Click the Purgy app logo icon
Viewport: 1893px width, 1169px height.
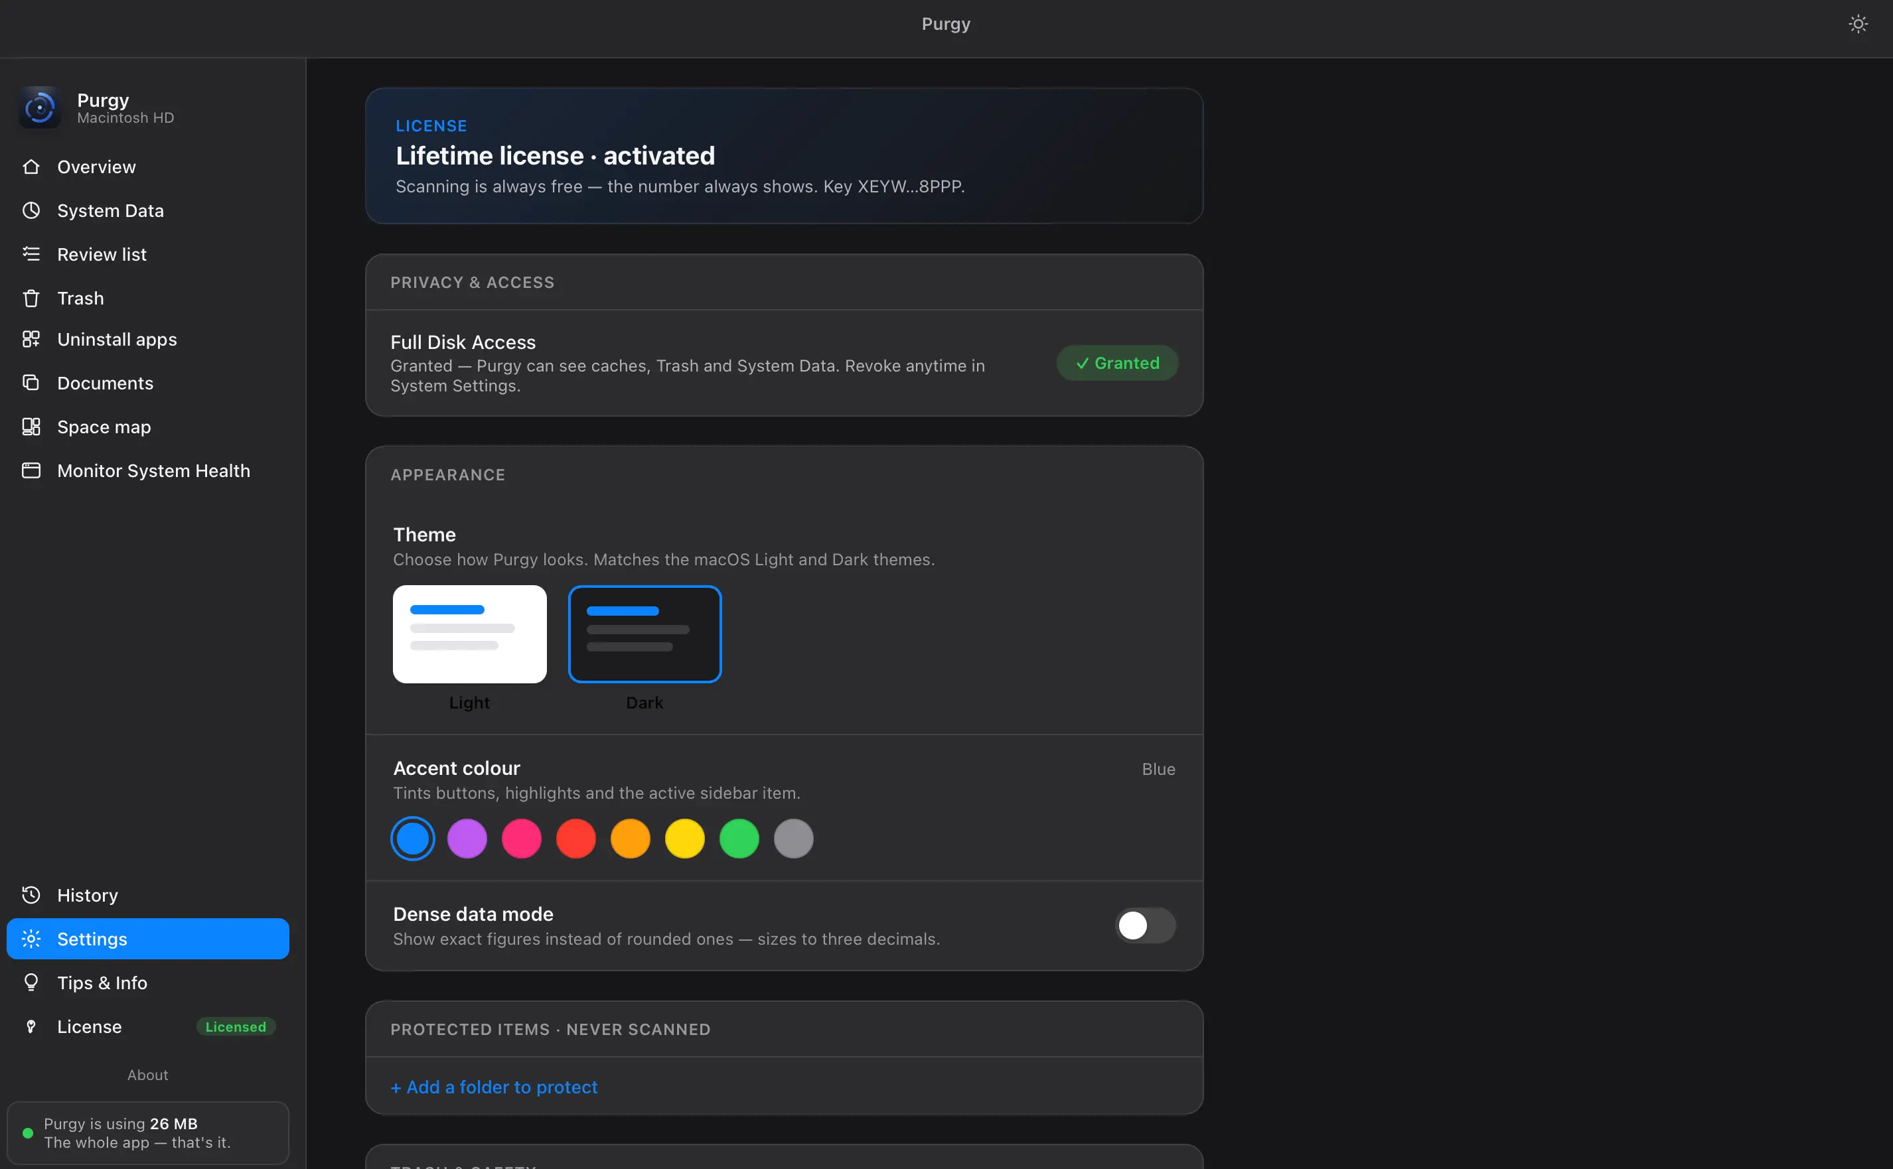coord(39,107)
